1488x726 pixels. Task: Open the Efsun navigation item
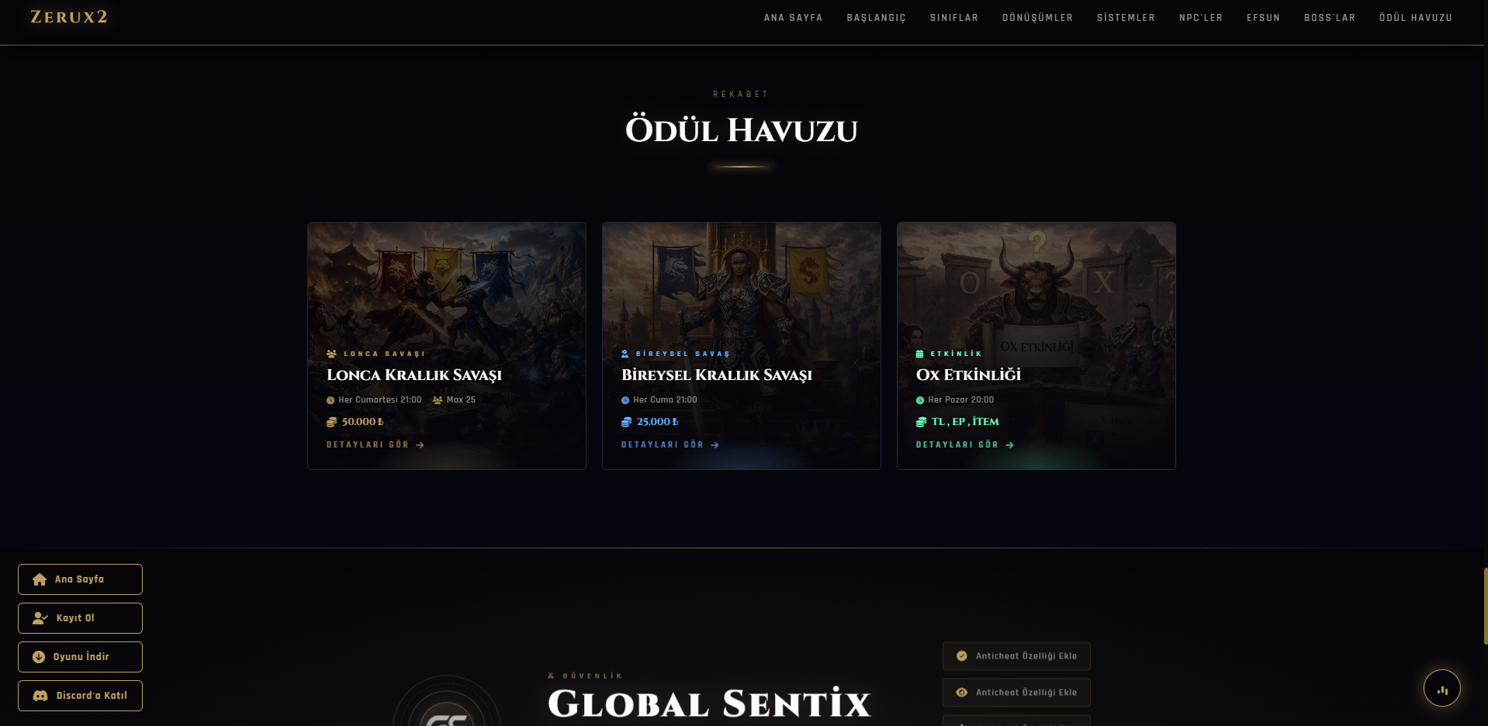click(x=1263, y=18)
